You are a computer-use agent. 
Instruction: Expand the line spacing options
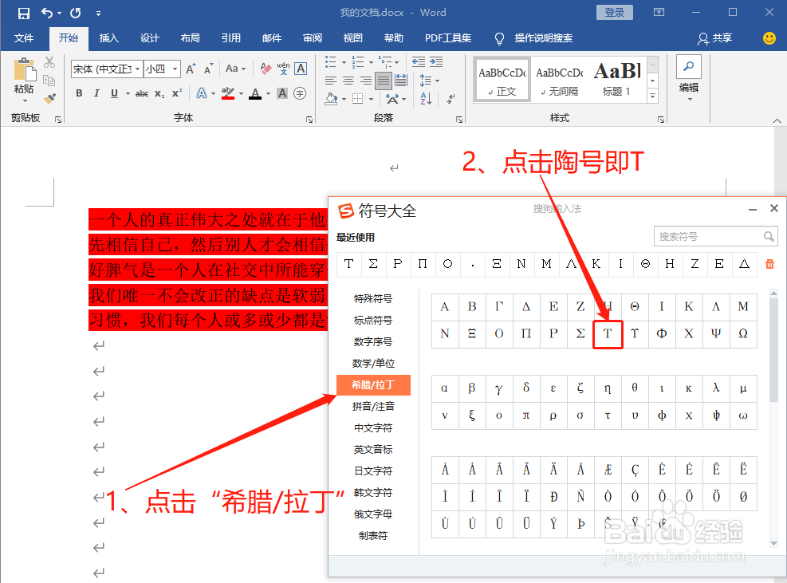(x=429, y=81)
